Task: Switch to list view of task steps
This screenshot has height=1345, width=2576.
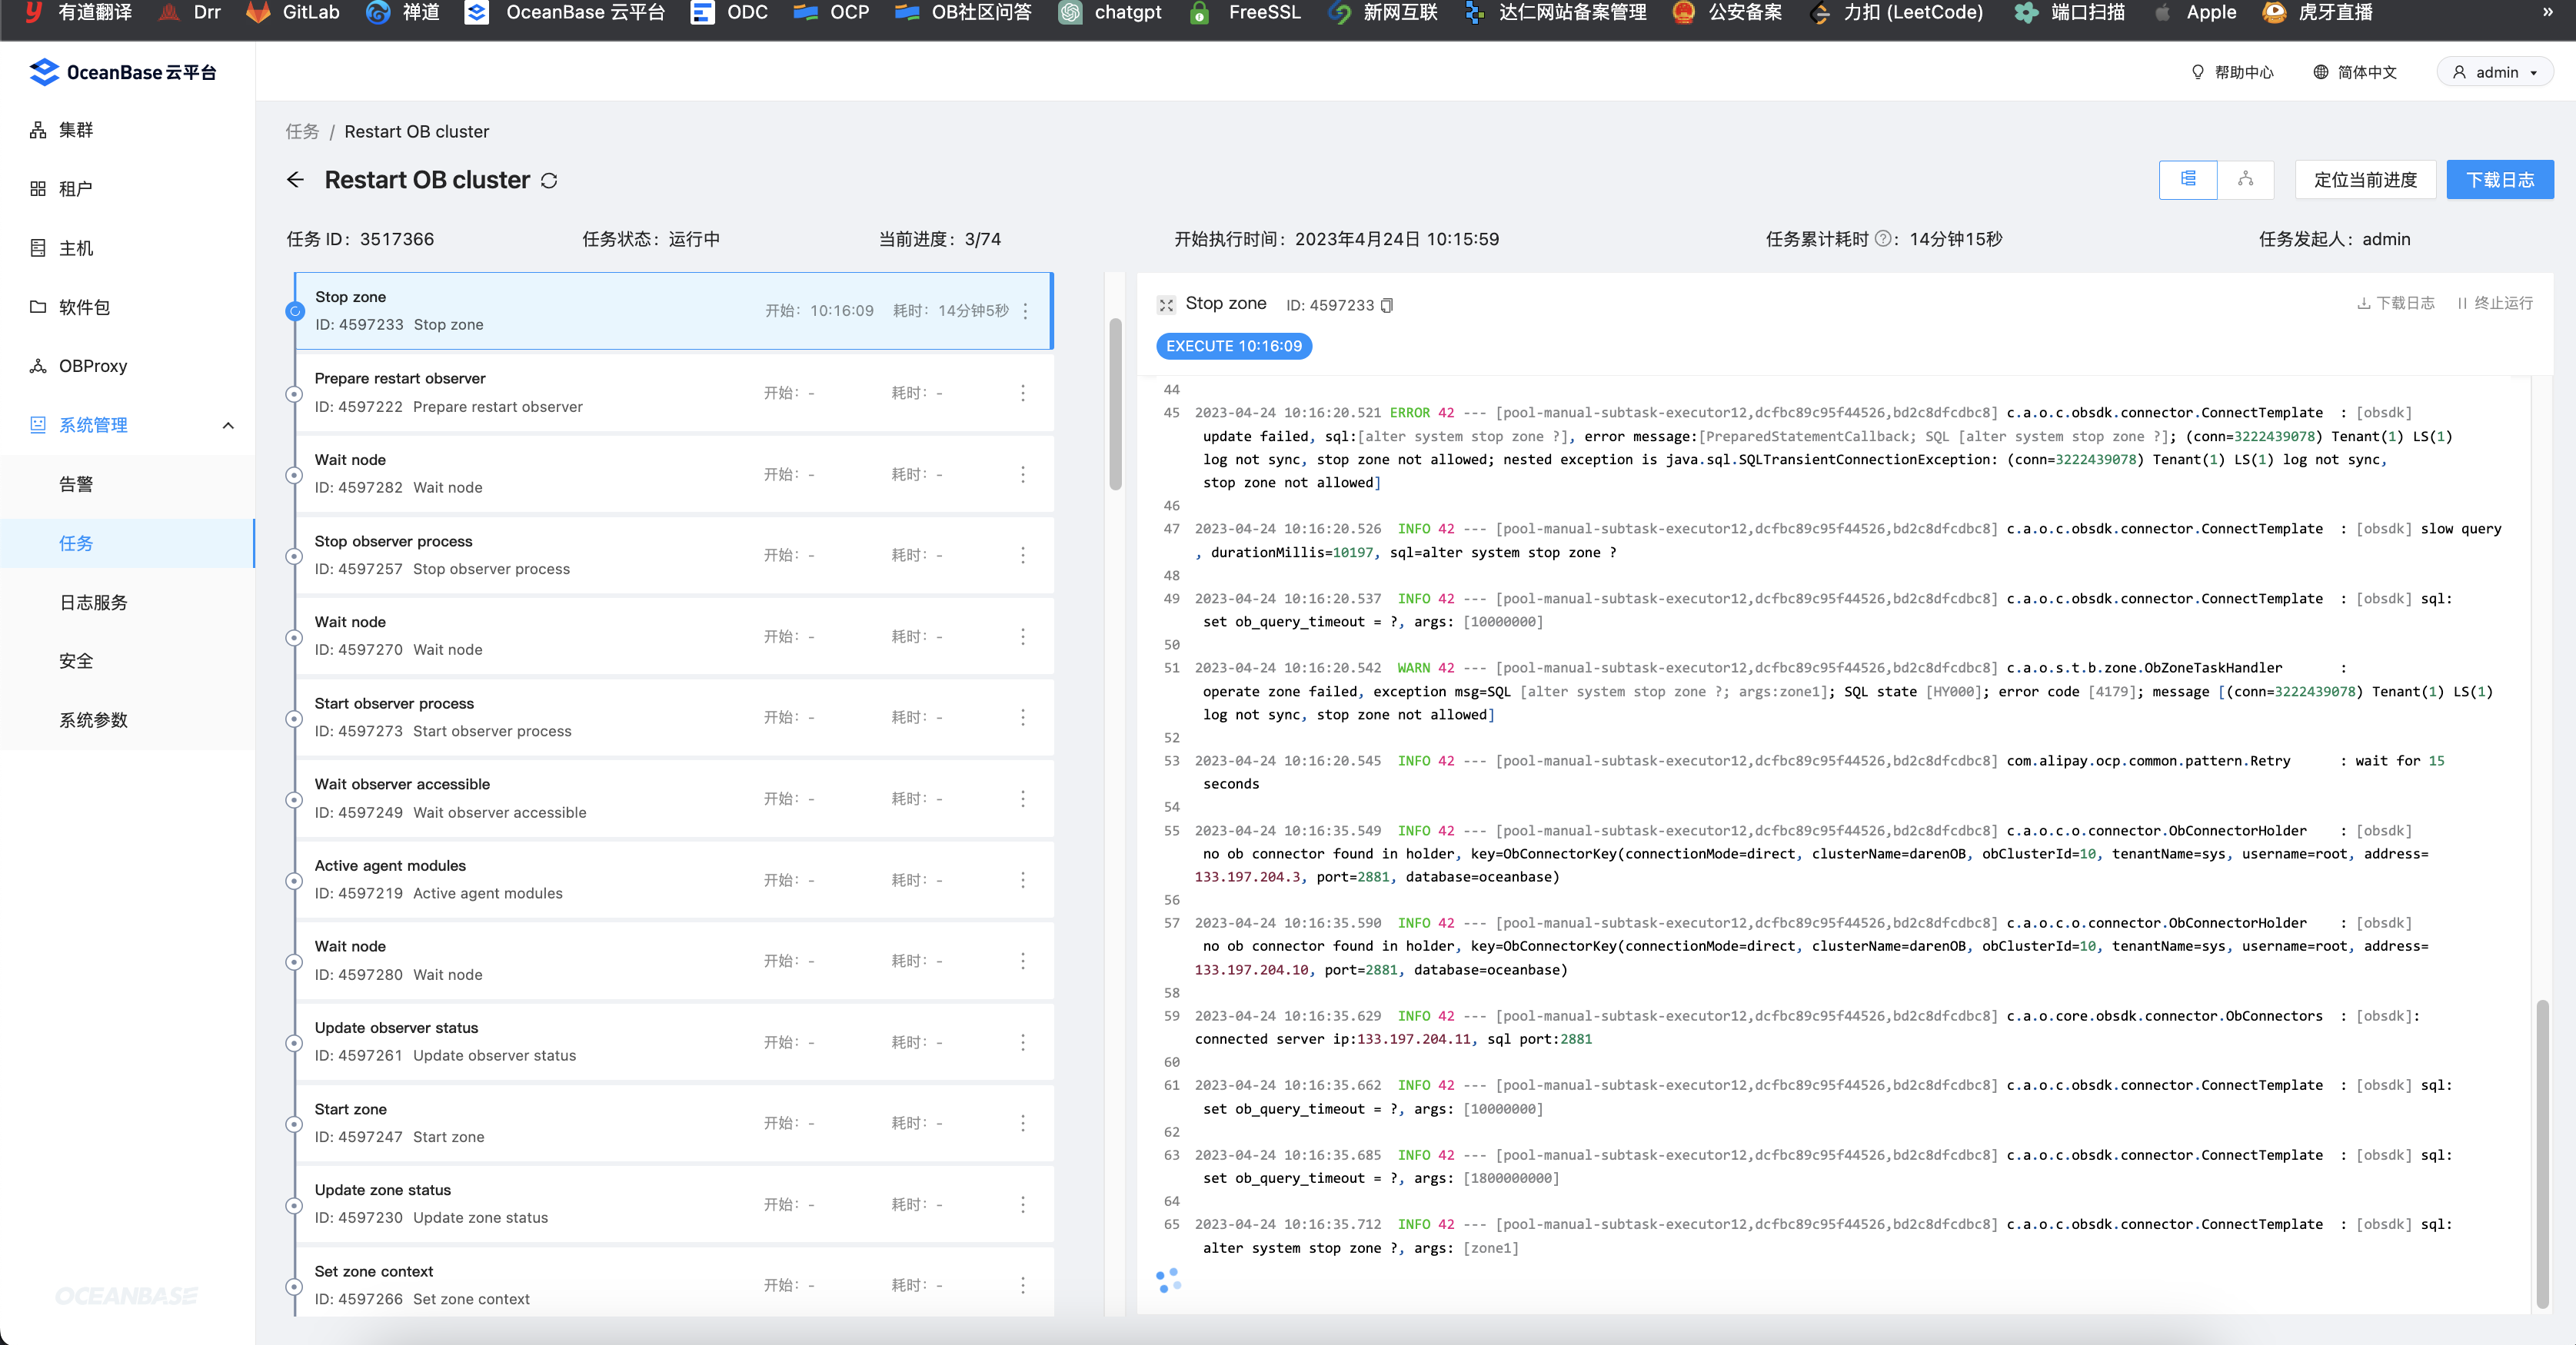Action: (2188, 180)
